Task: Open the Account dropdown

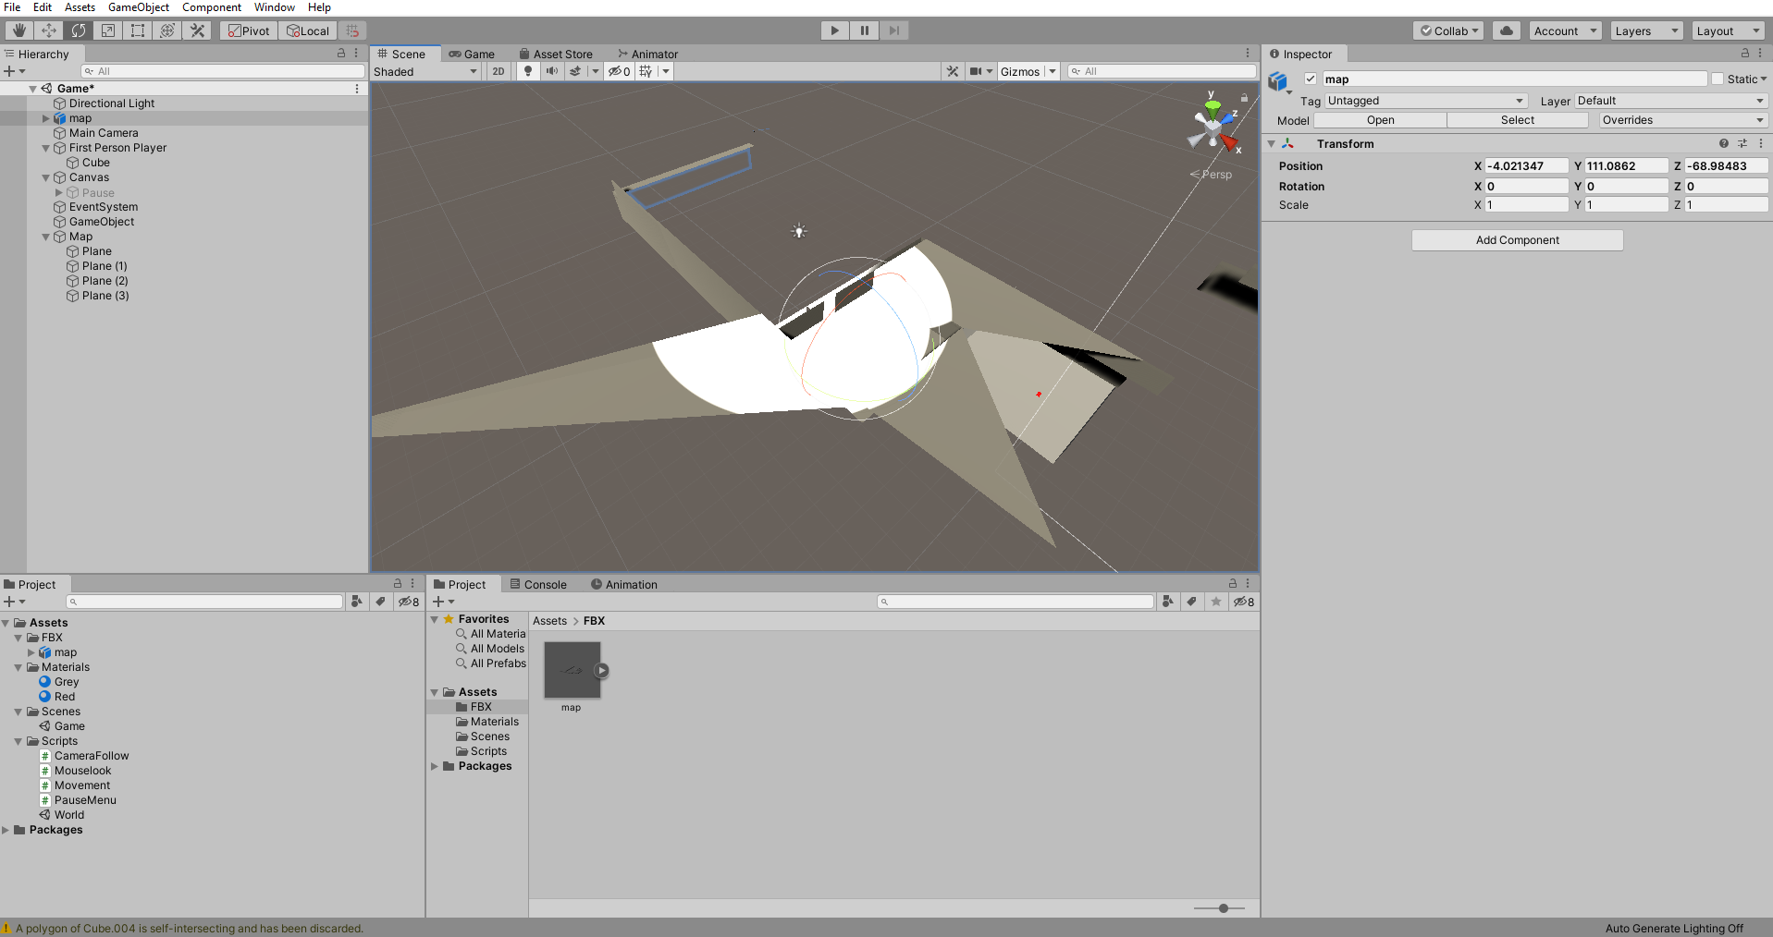Action: pyautogui.click(x=1564, y=30)
